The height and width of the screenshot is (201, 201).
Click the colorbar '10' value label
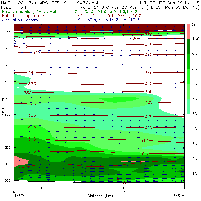(x=194, y=174)
